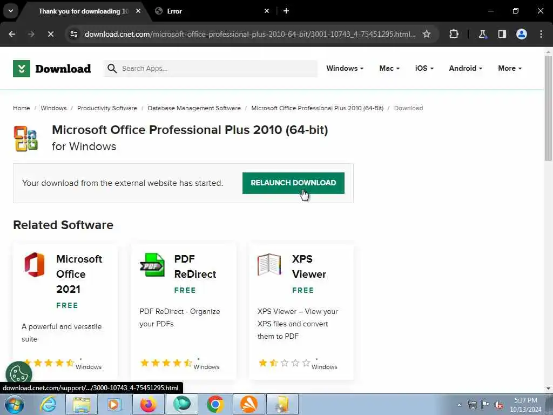Expand the Android dropdown menu

[466, 69]
